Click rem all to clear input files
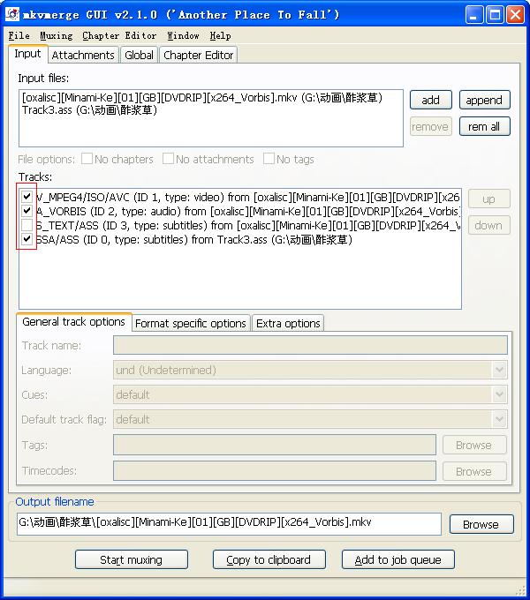Image resolution: width=530 pixels, height=600 pixels. click(483, 127)
